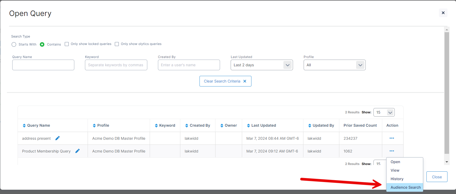Open the action ellipsis for address present
The image size is (456, 194).
[x=392, y=138]
